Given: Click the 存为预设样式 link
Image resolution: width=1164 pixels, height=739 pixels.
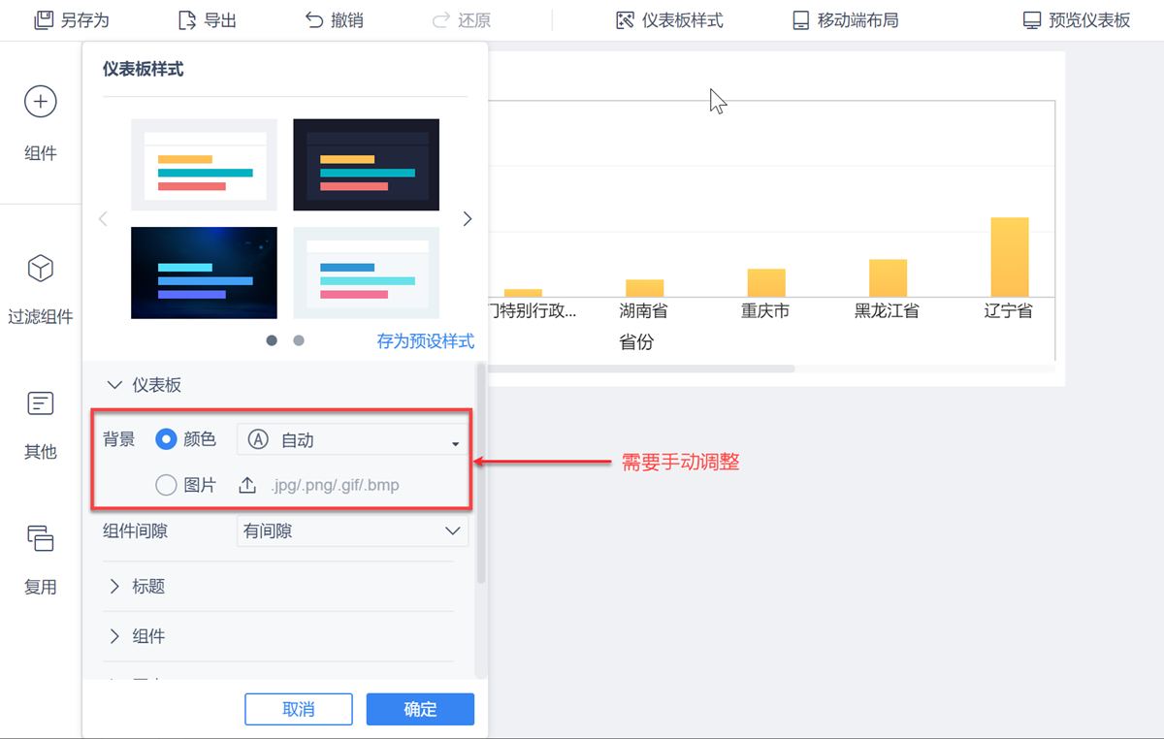Looking at the screenshot, I should coord(426,341).
